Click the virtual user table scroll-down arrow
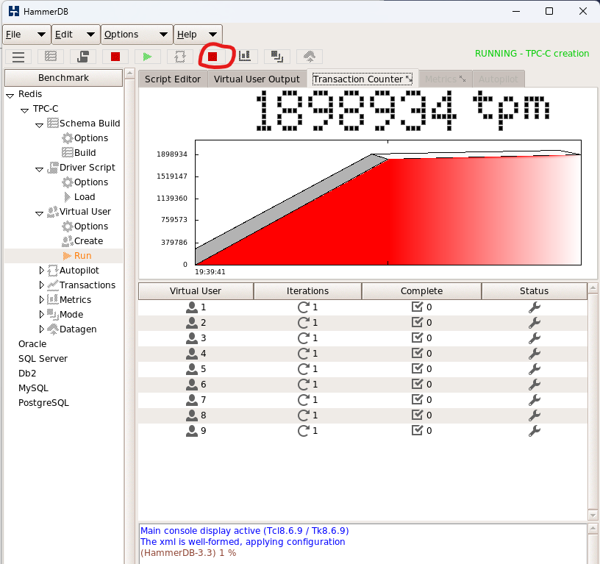 [593, 515]
